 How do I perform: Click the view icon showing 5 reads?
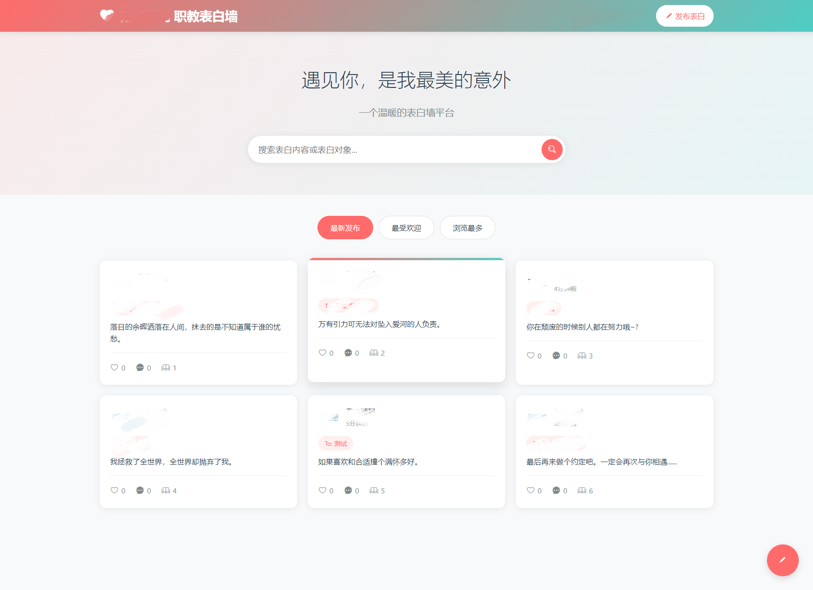(374, 490)
